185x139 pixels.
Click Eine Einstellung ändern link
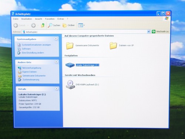click(33, 53)
